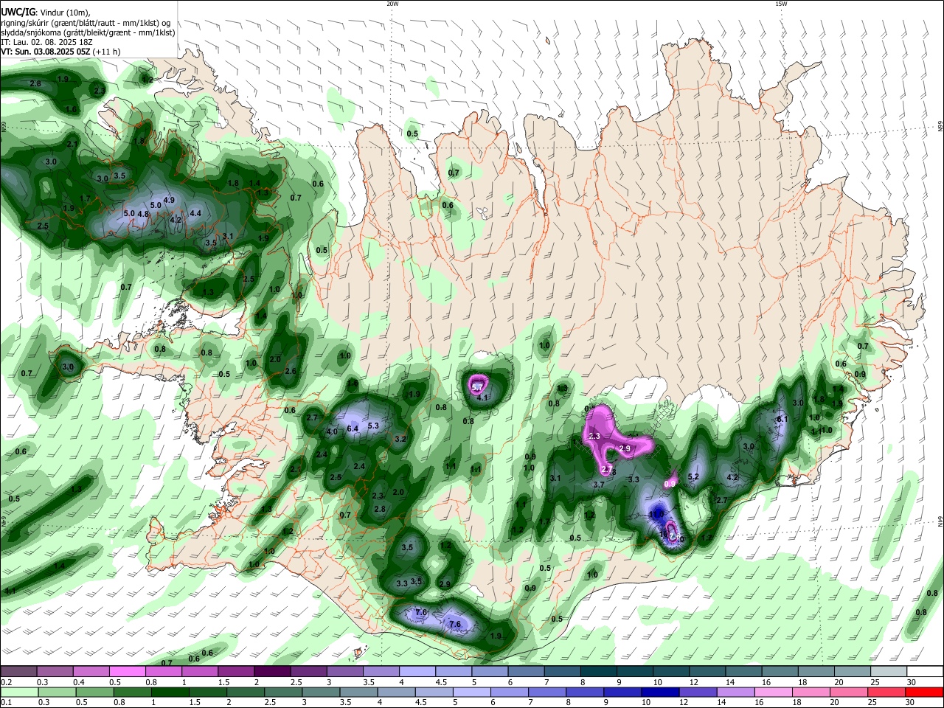The width and height of the screenshot is (944, 708).
Task: Click the 6.4 precipitation value on map
Action: 353,428
